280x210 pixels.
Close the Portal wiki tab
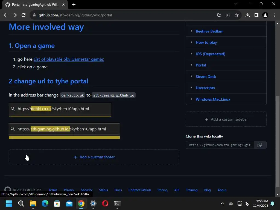pyautogui.click(x=63, y=5)
